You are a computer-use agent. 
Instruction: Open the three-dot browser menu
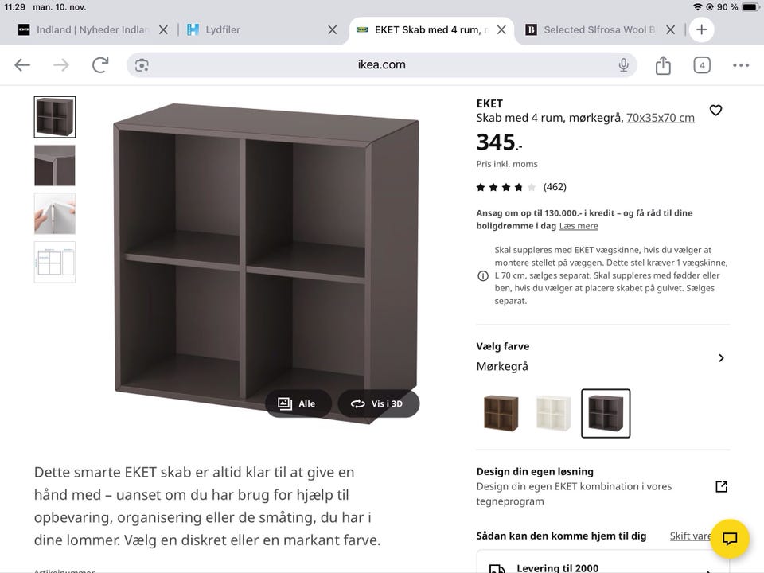pyautogui.click(x=741, y=64)
